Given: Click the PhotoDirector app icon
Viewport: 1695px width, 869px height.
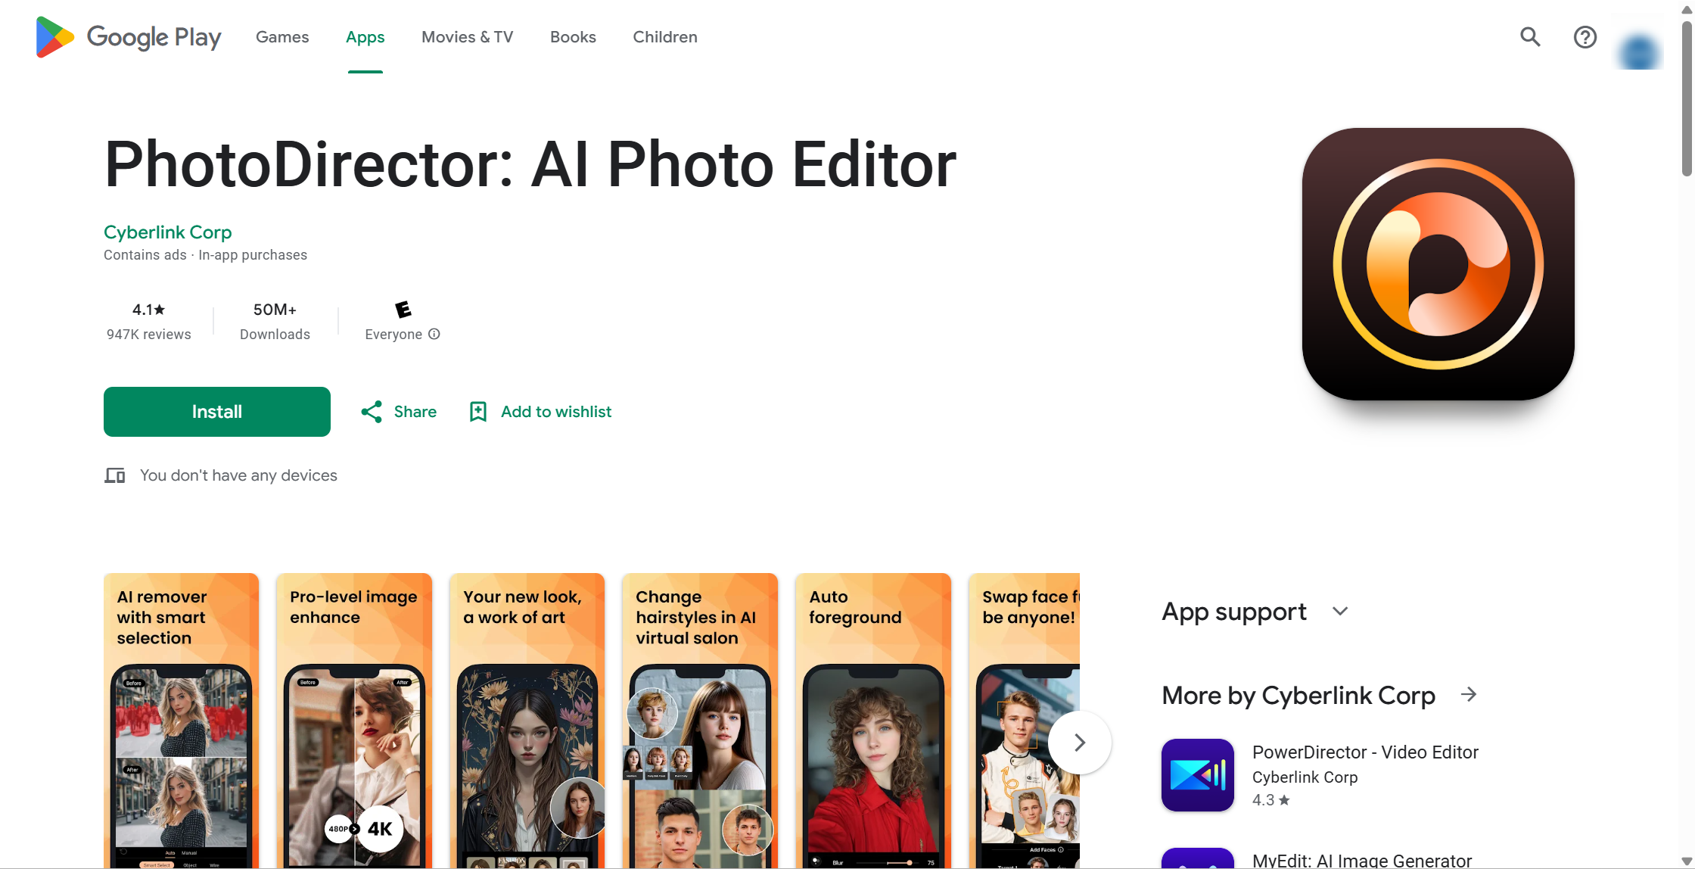Looking at the screenshot, I should click(x=1438, y=264).
